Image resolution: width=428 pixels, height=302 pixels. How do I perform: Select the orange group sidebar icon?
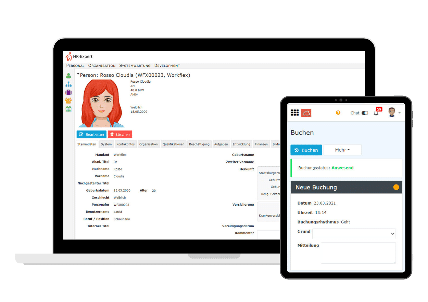pyautogui.click(x=68, y=100)
